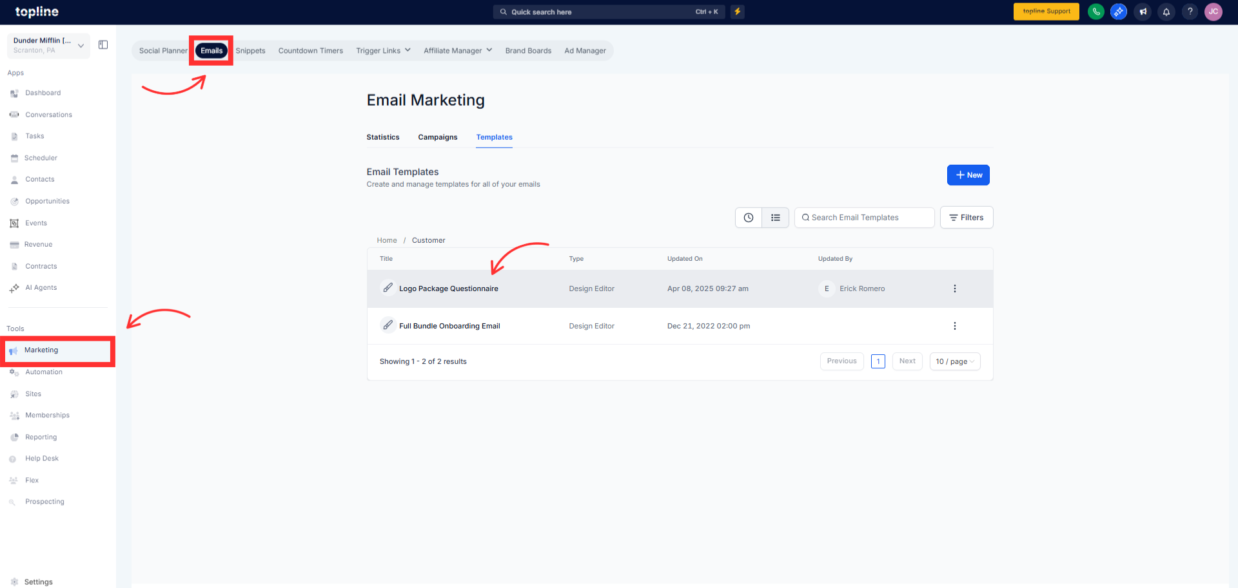Image resolution: width=1238 pixels, height=588 pixels.
Task: Click the green phone dialer icon
Action: [1096, 12]
